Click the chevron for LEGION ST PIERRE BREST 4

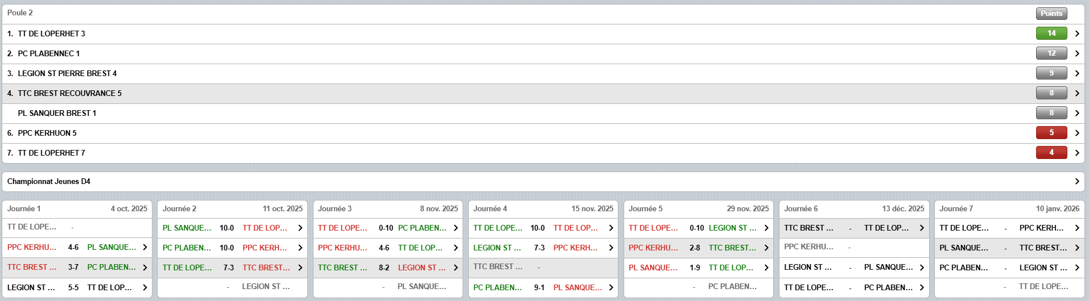tap(1076, 73)
